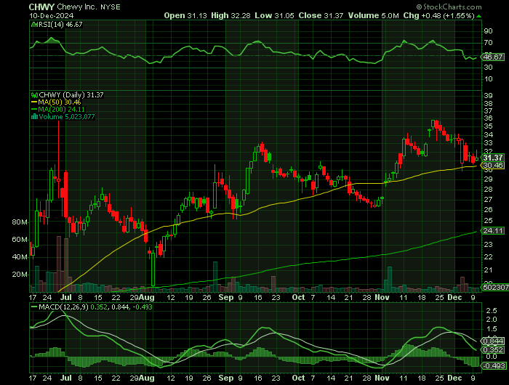Click the candlestick icon beside 'CHWY (Daily)'
The image size is (509, 385).
coord(34,95)
